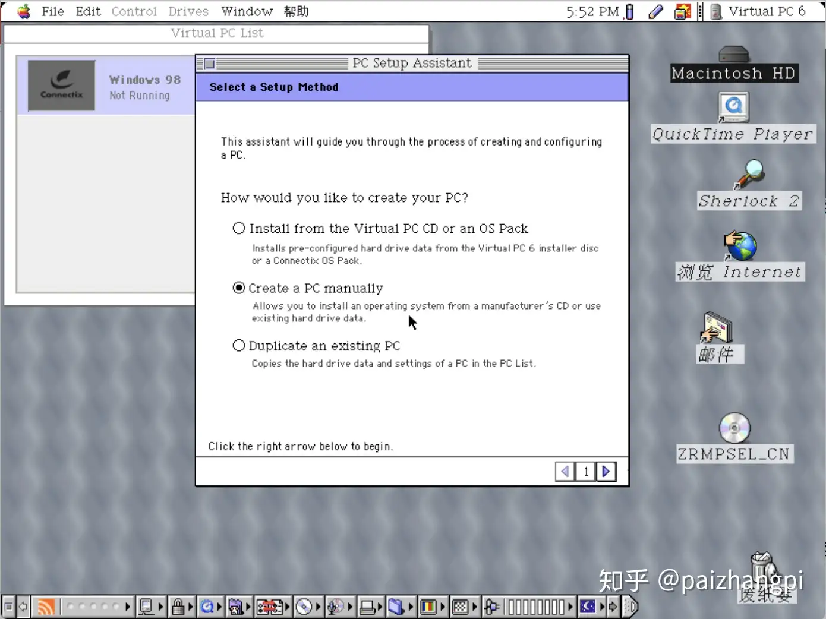Expand AppleTalk module arrow
Image resolution: width=826 pixels, height=619 pixels.
[x=161, y=607]
